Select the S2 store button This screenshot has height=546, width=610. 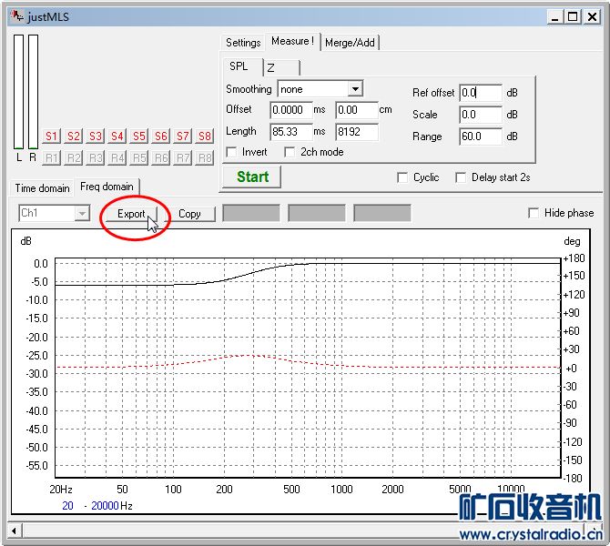tap(74, 136)
